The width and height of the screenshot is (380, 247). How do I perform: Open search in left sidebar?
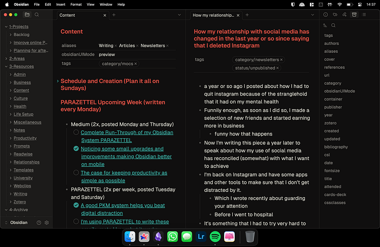click(x=37, y=15)
